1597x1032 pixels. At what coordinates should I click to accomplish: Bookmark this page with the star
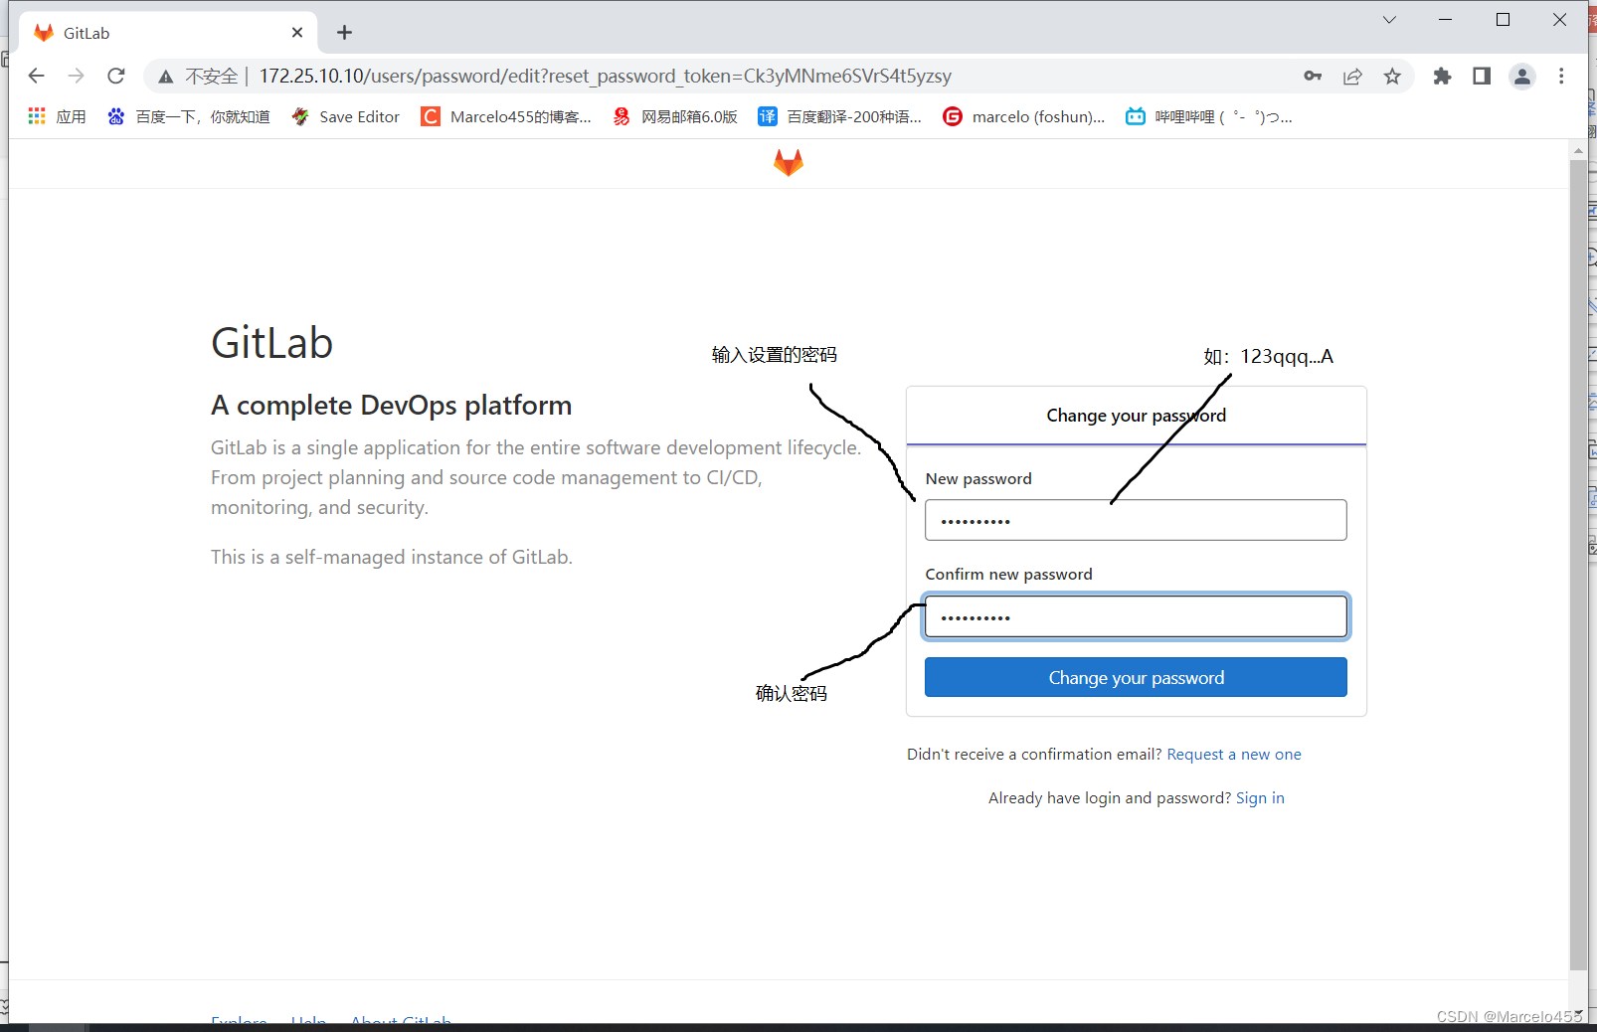pyautogui.click(x=1392, y=77)
